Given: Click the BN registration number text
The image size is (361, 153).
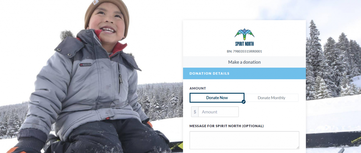Looking at the screenshot, I should [244, 51].
